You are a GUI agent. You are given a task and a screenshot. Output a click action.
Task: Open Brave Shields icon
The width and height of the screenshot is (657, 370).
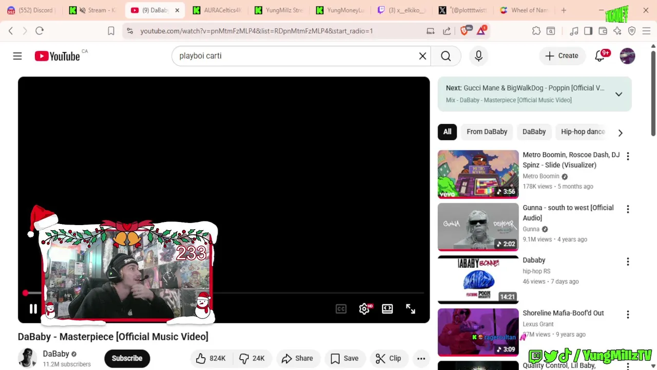click(465, 31)
